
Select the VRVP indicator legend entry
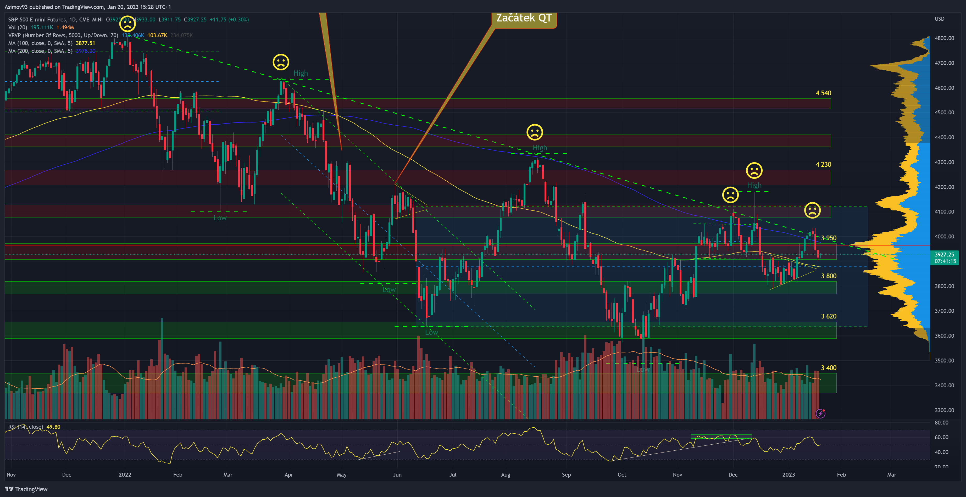click(63, 35)
